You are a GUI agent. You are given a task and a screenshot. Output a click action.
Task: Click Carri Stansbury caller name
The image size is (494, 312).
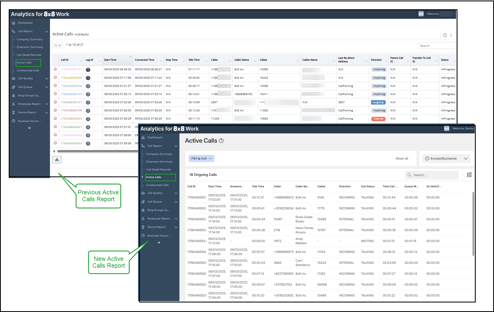(x=303, y=263)
